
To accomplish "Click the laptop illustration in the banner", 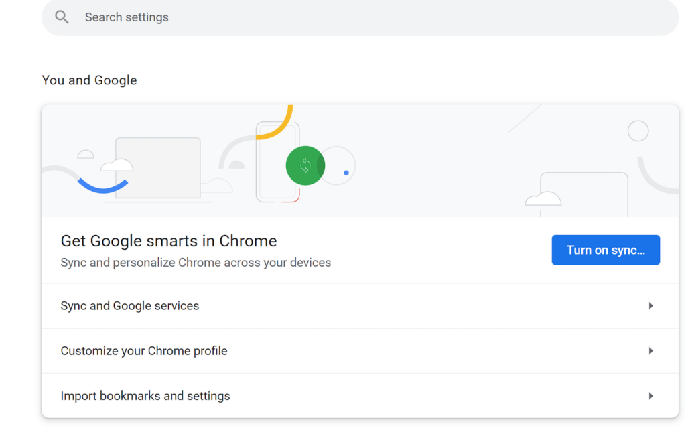I will (158, 167).
